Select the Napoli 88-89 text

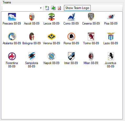pyautogui.click(x=51, y=63)
